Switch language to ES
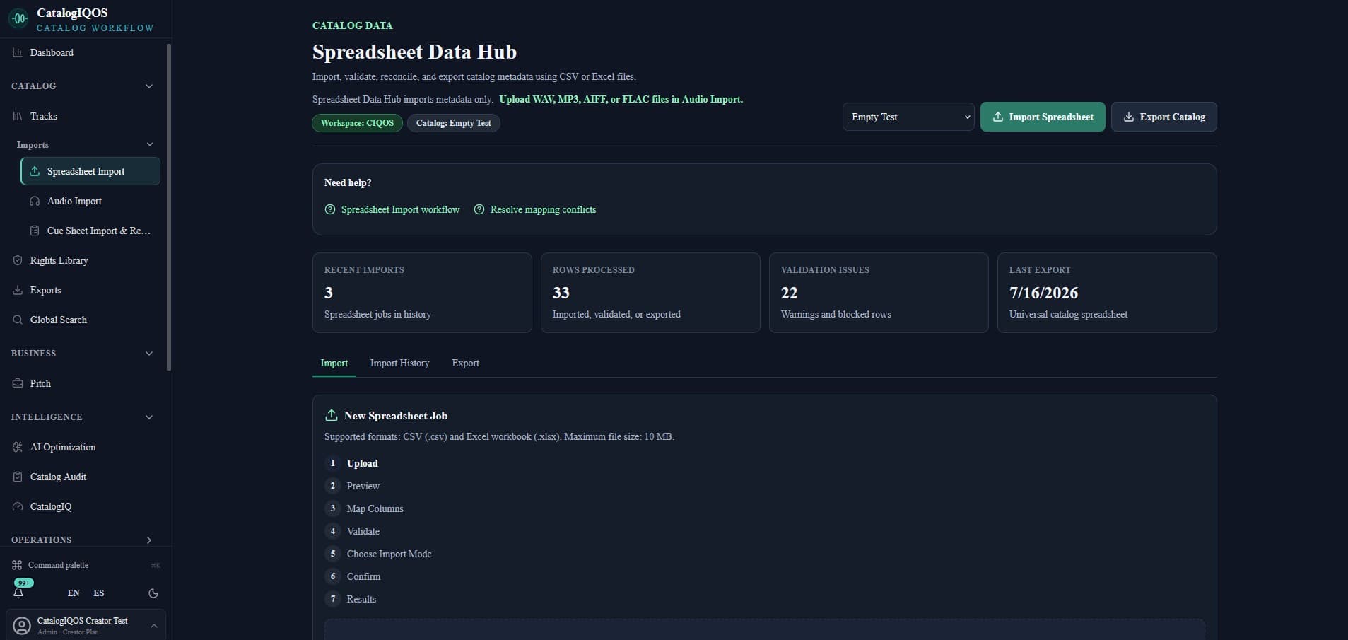The height and width of the screenshot is (640, 1348). click(99, 593)
